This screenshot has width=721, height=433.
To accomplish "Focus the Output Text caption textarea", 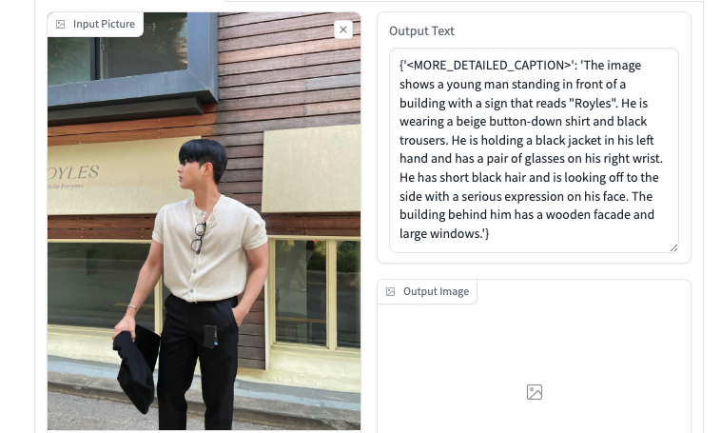I will pyautogui.click(x=534, y=150).
